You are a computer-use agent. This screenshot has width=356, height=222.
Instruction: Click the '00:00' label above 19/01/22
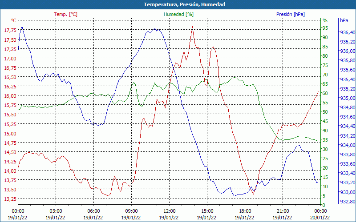(18, 210)
